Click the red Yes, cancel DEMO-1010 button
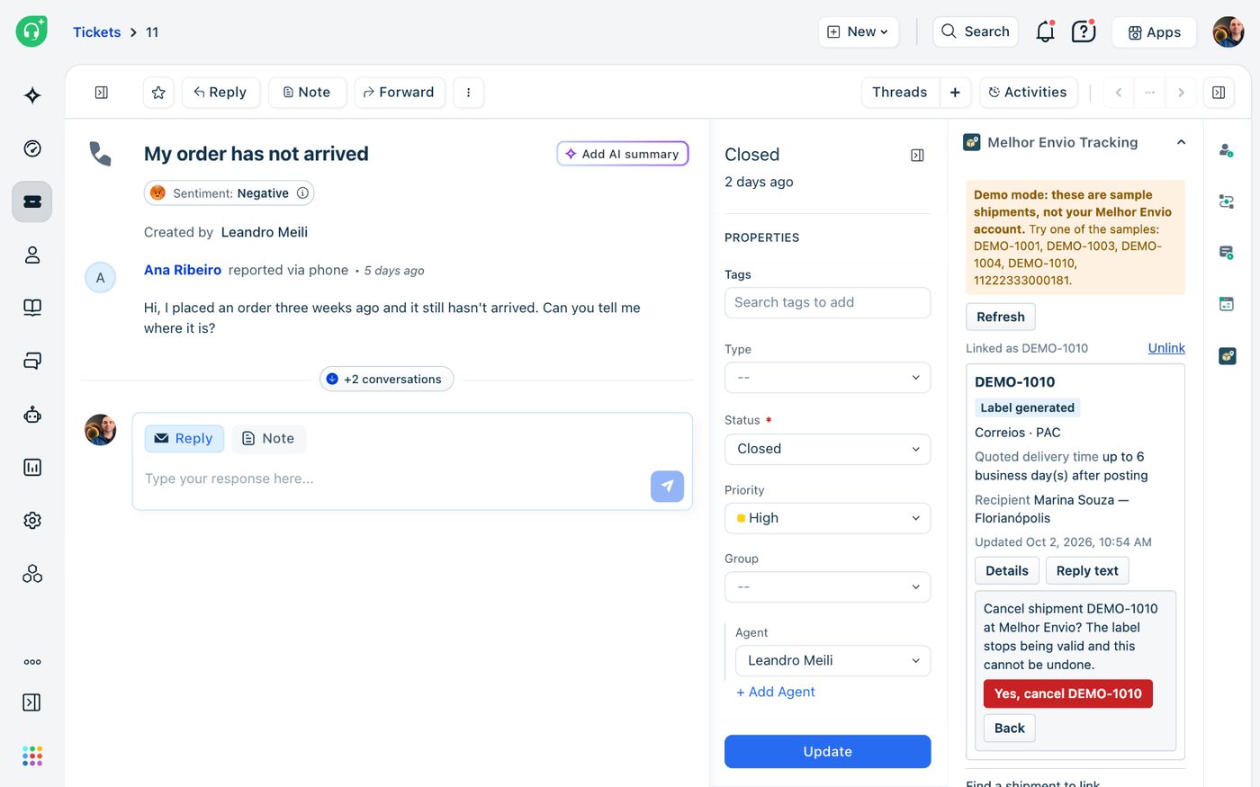 tap(1067, 693)
